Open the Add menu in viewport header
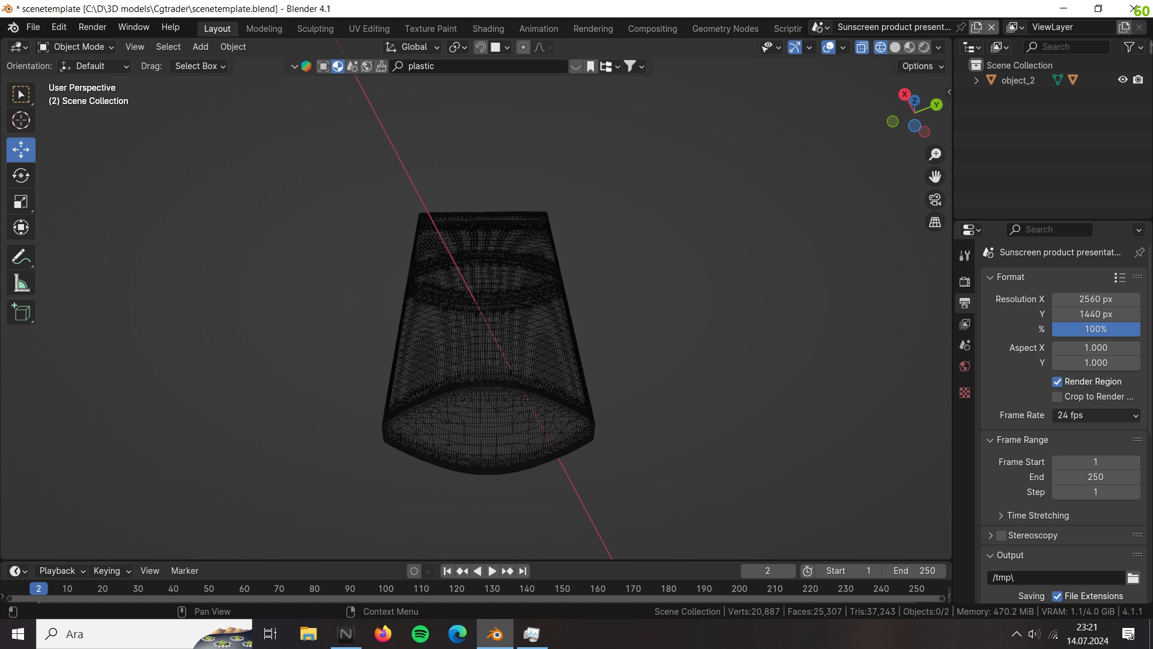Screen dimensions: 1153x649 click(x=200, y=47)
